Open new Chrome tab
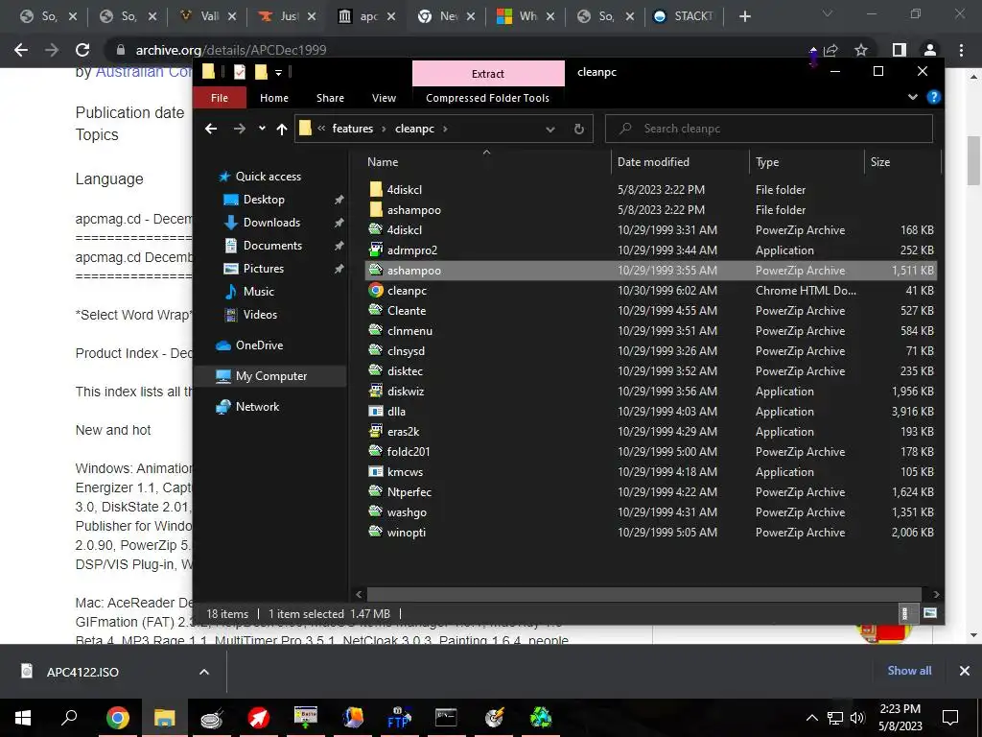The height and width of the screenshot is (737, 982). [x=744, y=16]
